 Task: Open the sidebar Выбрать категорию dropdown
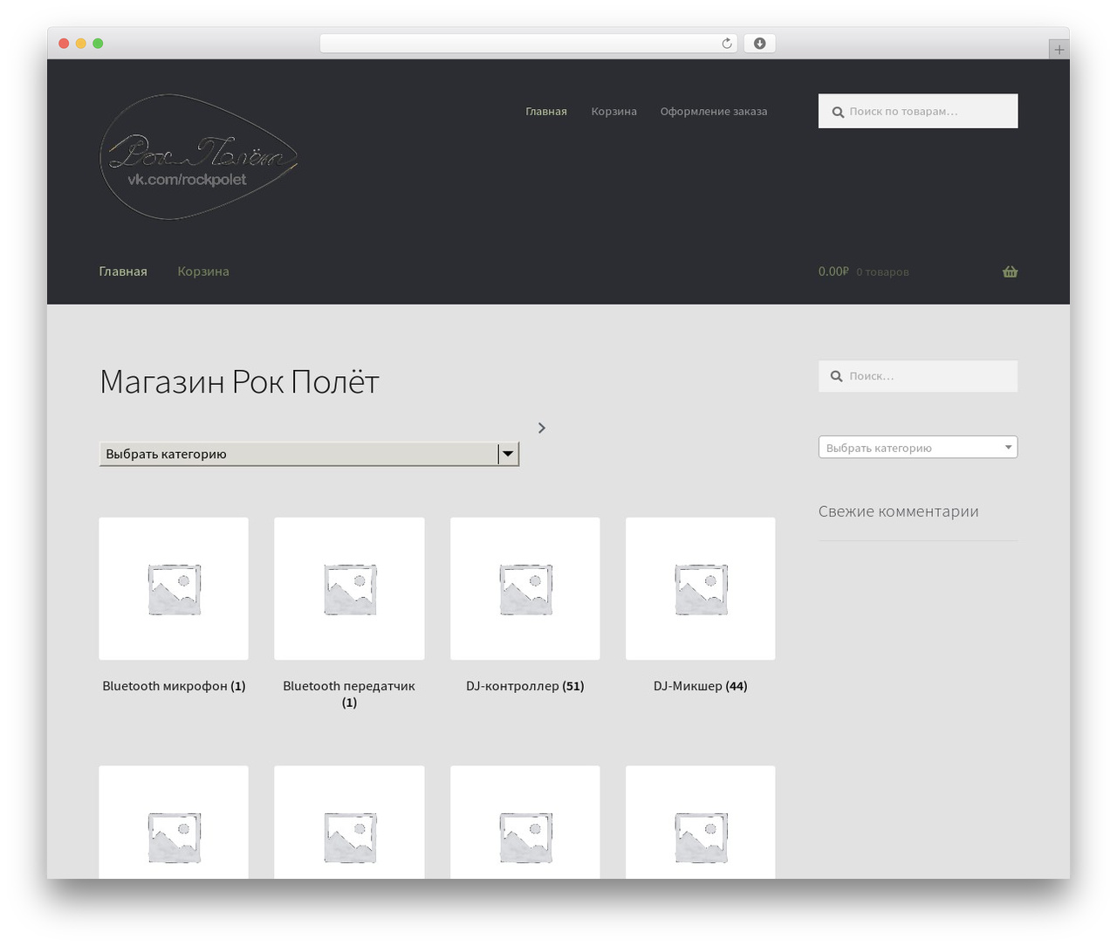[x=918, y=448]
